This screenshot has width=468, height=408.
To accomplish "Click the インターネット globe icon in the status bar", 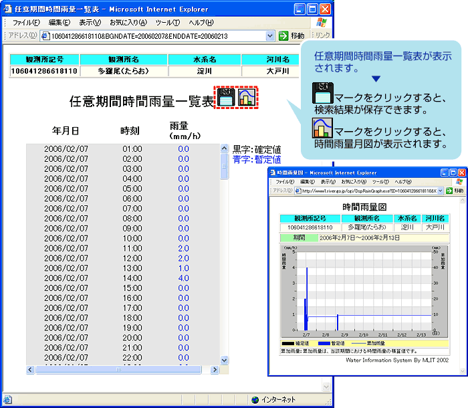I will point(255,400).
